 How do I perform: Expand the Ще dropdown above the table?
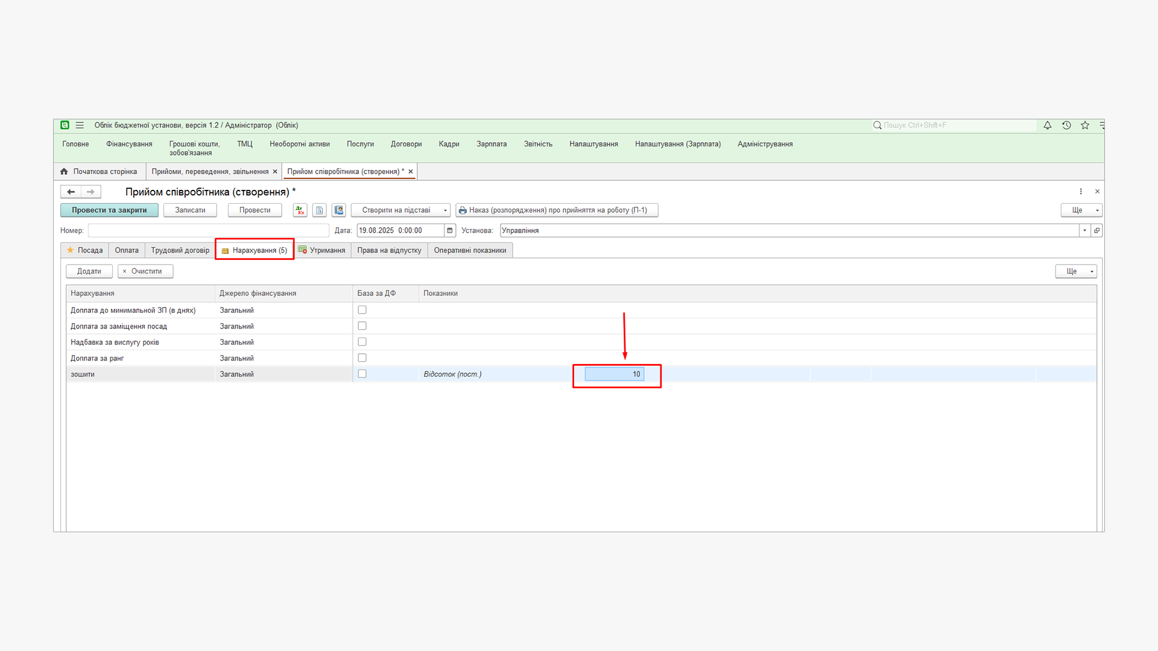tap(1076, 271)
